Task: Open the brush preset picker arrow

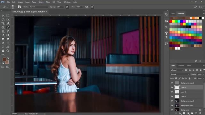Action: 16,7
